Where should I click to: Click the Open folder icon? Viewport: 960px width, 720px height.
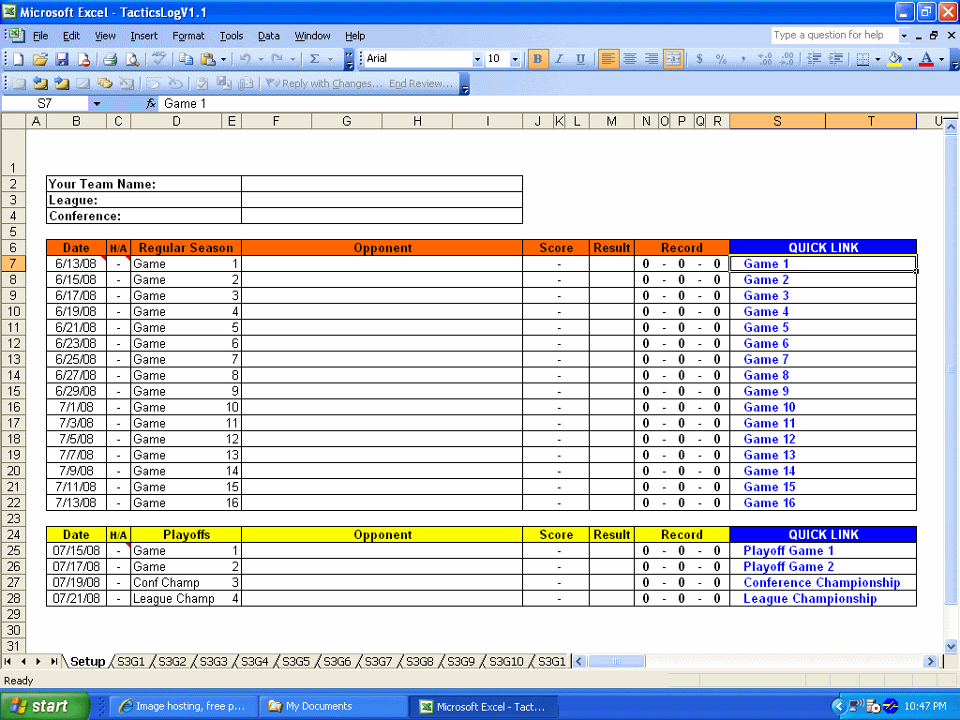(40, 59)
